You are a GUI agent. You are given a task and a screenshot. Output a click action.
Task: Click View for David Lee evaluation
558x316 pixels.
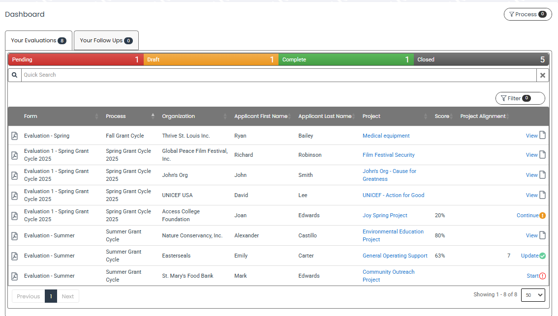tap(531, 195)
